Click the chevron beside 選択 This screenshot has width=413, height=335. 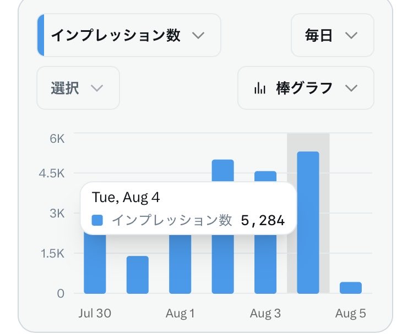coord(97,88)
